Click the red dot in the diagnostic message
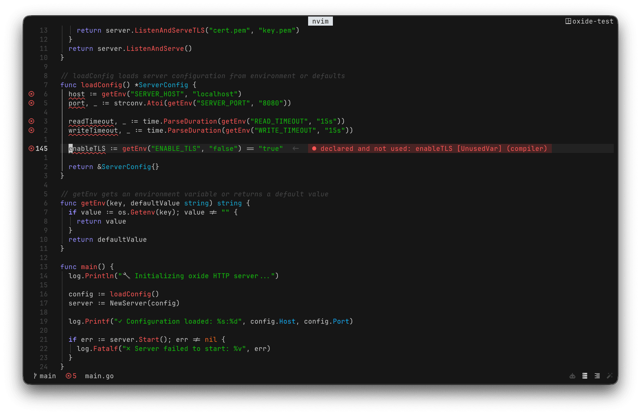 pyautogui.click(x=314, y=148)
